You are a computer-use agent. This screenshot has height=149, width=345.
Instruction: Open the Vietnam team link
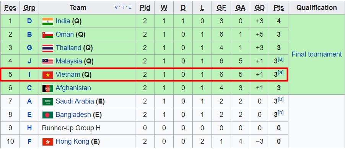point(68,75)
